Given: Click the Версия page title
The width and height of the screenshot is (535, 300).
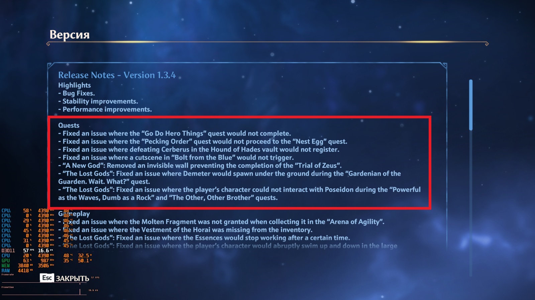Looking at the screenshot, I should pos(70,34).
